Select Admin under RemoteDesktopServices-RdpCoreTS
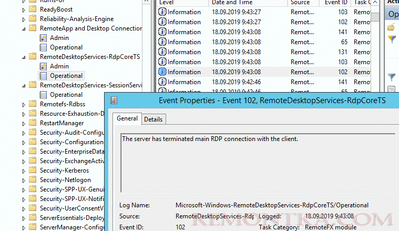This screenshot has width=399, height=231. pos(59,66)
